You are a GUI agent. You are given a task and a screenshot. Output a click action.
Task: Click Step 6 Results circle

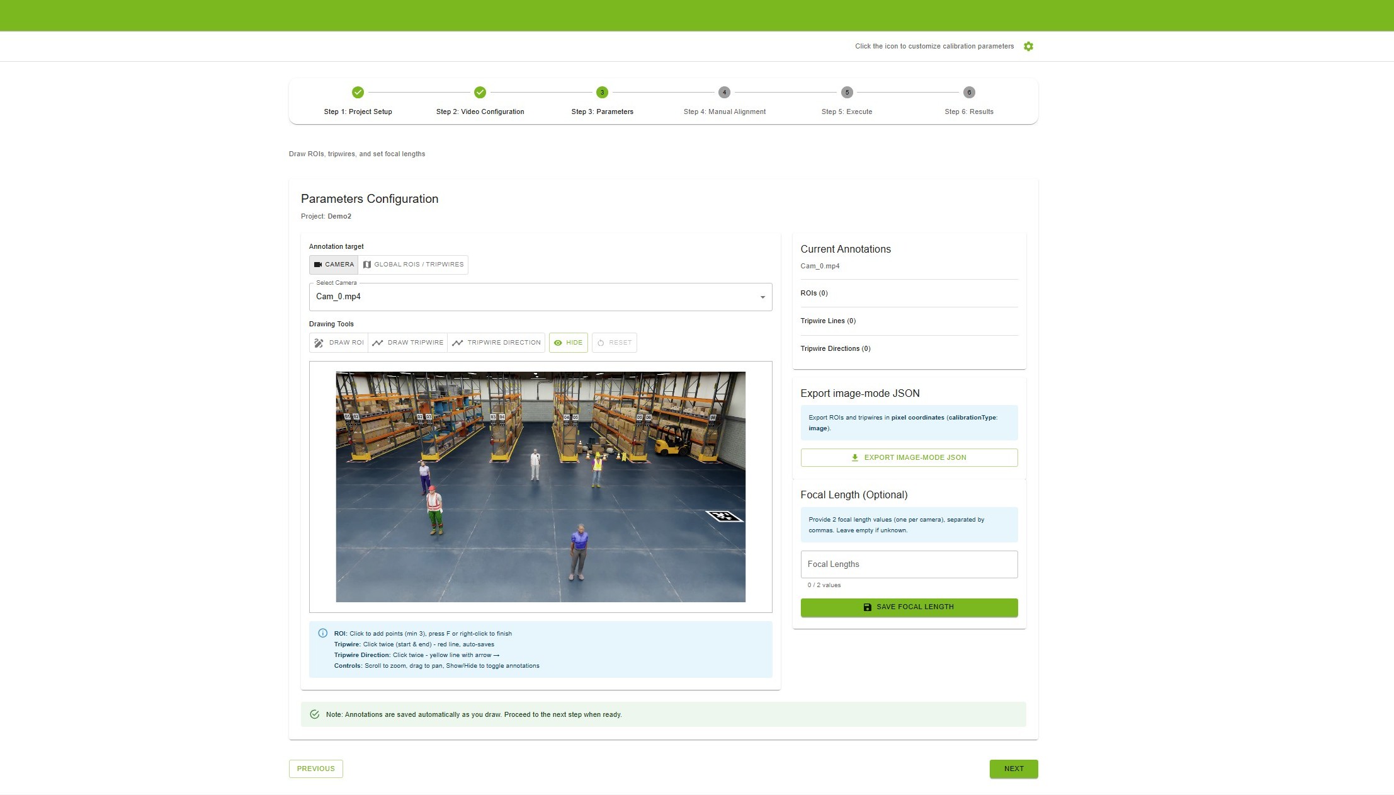969,93
